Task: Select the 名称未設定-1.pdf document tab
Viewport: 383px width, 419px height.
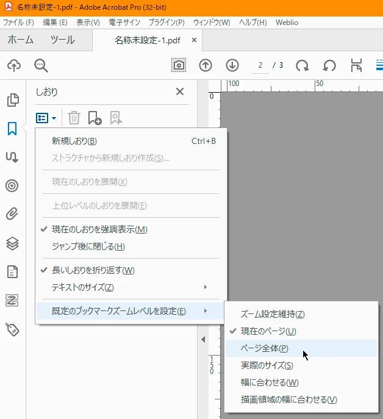Action: (x=147, y=40)
